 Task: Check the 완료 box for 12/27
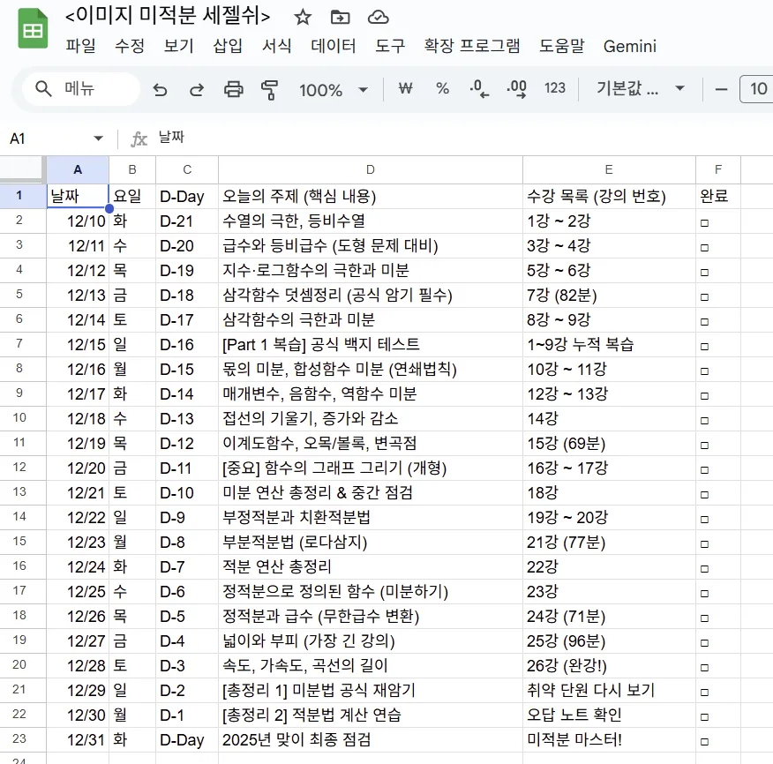click(704, 643)
